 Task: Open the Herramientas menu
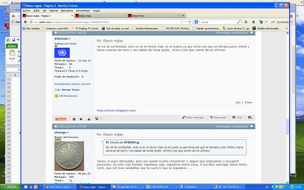coord(83,11)
